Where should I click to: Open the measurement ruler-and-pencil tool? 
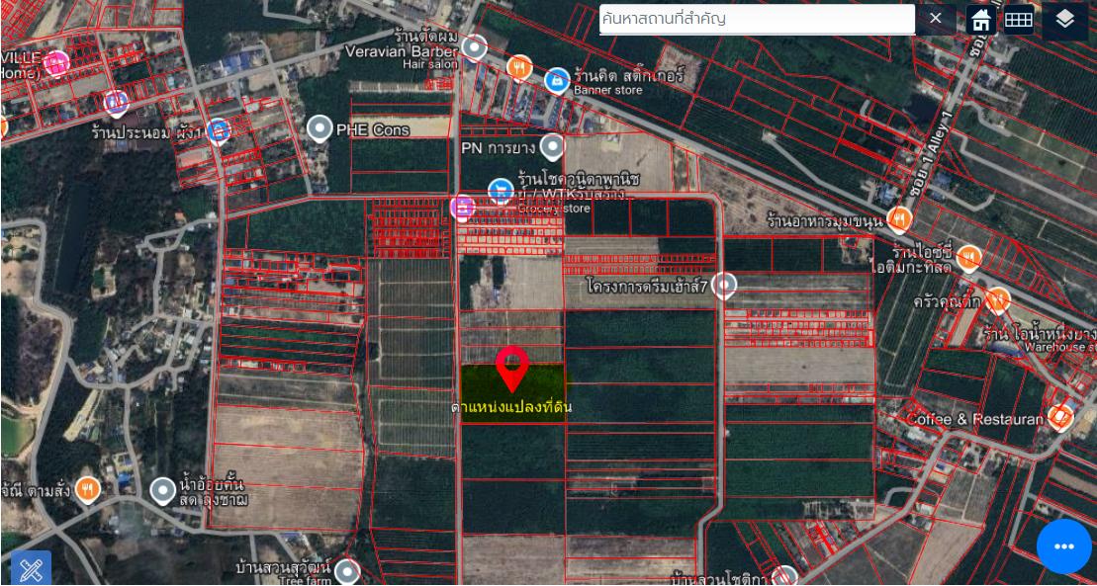coord(31,569)
